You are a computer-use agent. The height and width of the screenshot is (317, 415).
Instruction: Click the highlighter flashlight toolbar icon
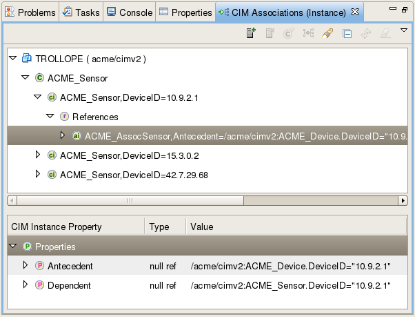click(x=327, y=33)
